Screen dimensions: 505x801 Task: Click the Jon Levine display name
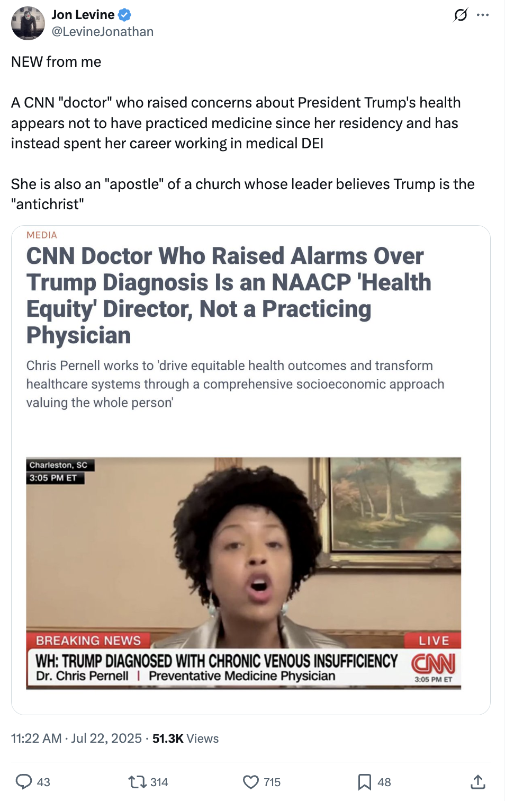click(x=83, y=15)
